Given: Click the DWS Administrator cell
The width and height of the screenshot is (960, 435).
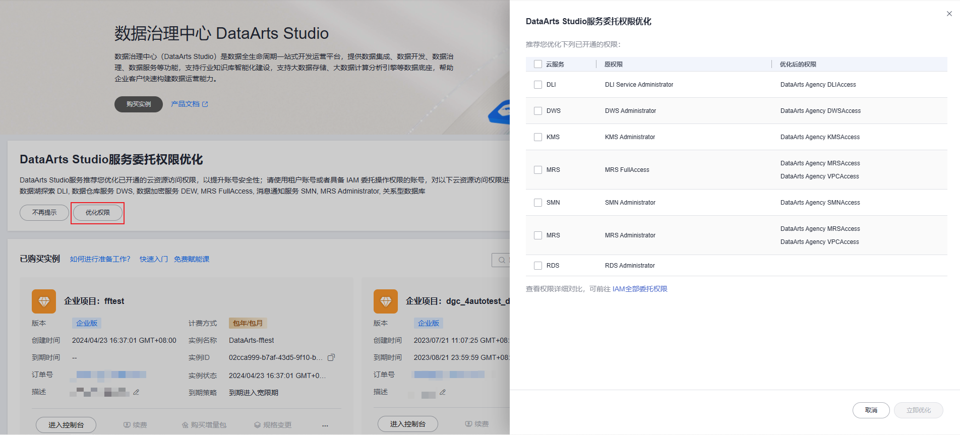Looking at the screenshot, I should pos(631,111).
